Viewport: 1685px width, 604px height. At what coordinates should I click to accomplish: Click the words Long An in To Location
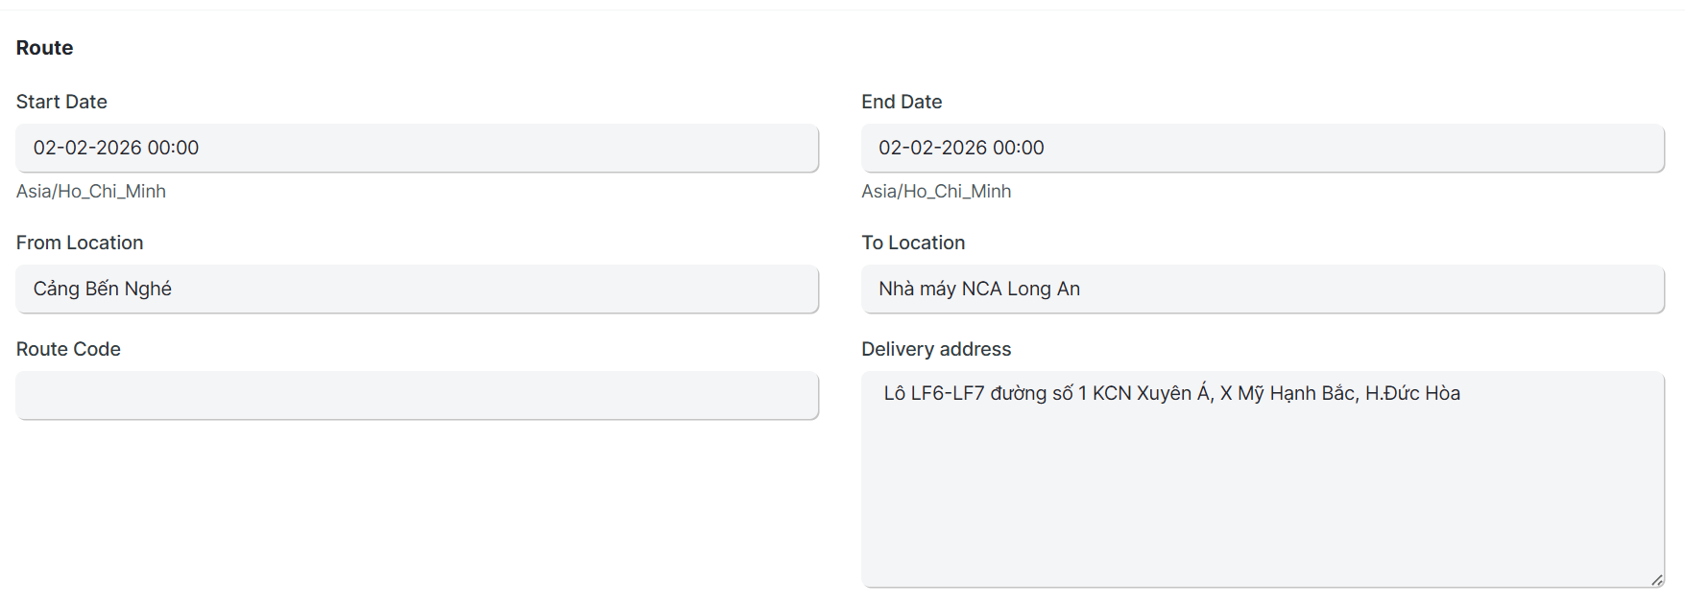[1044, 289]
